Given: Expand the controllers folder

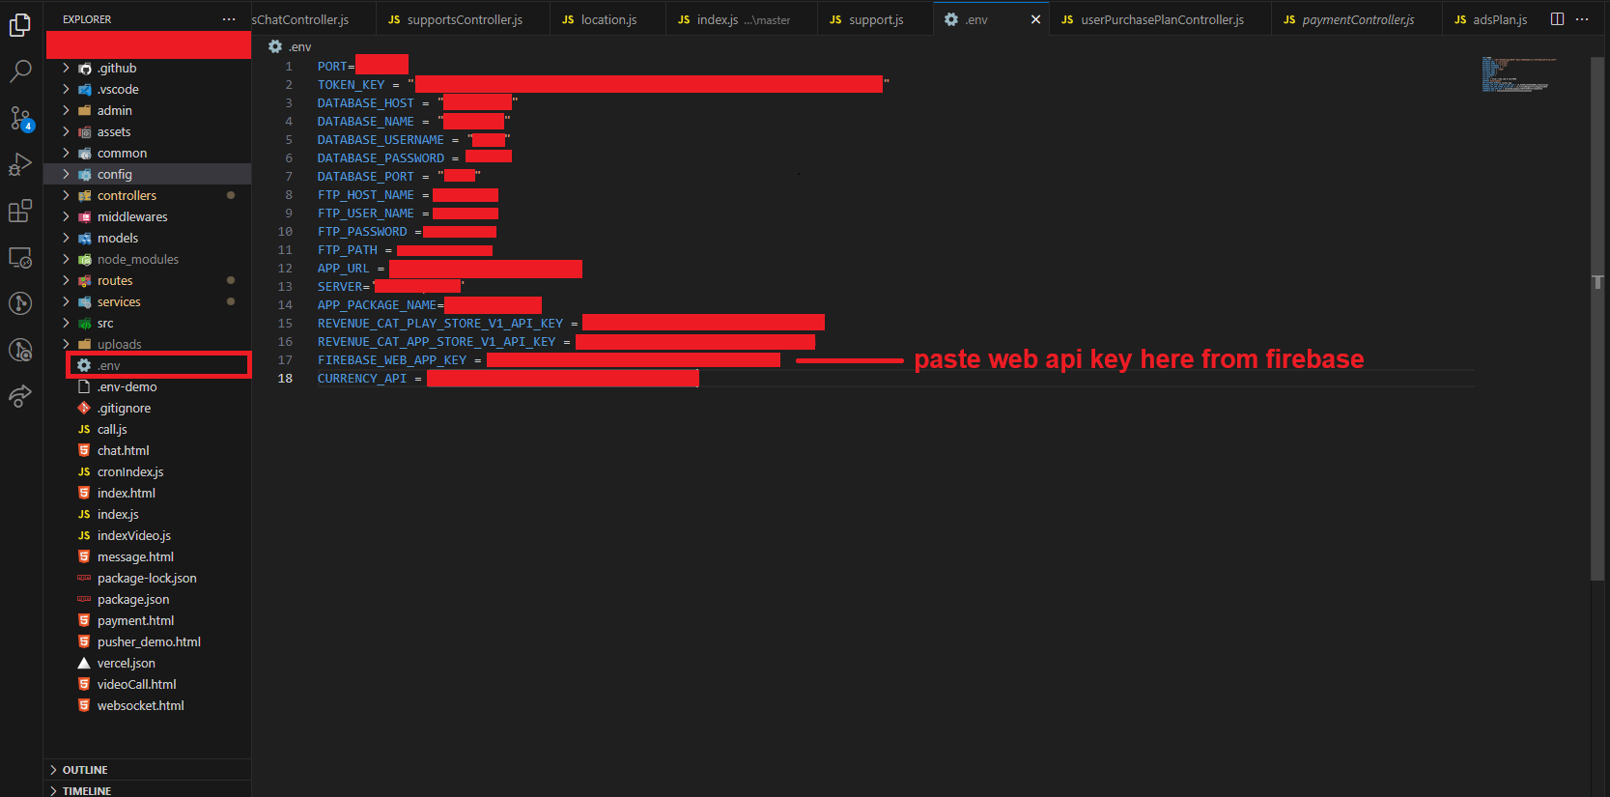Looking at the screenshot, I should click(x=127, y=195).
